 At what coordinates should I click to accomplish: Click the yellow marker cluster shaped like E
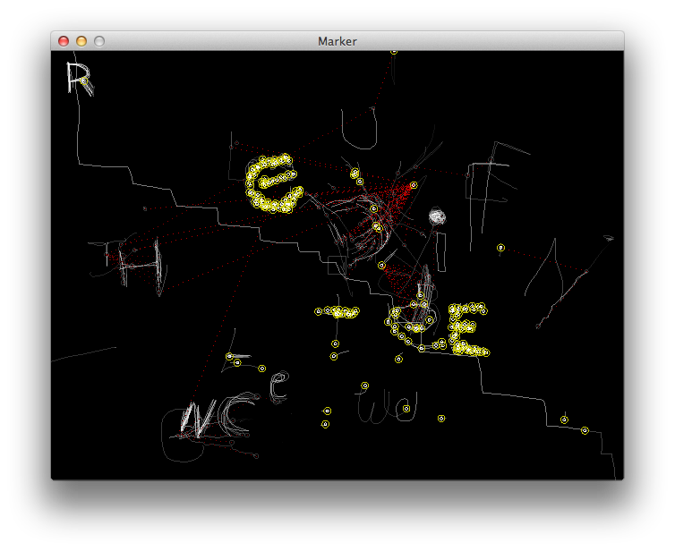tap(467, 329)
